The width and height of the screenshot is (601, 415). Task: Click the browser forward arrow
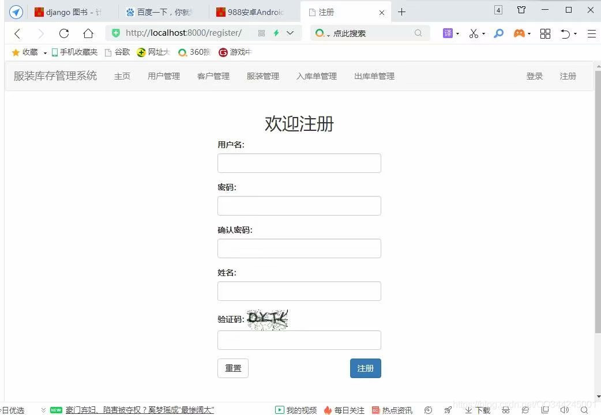[40, 34]
